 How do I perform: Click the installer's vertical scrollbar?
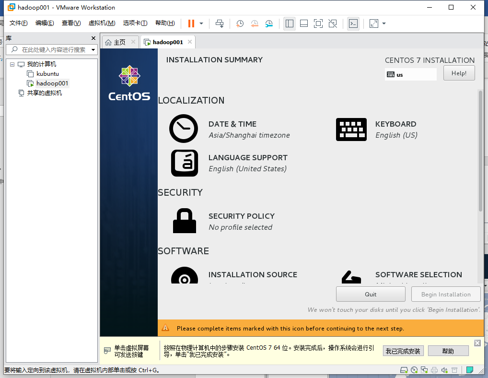480,151
